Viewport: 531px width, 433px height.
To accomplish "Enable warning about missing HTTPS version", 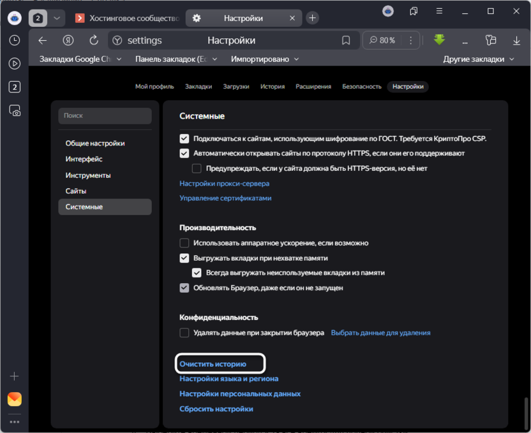I will [x=197, y=168].
